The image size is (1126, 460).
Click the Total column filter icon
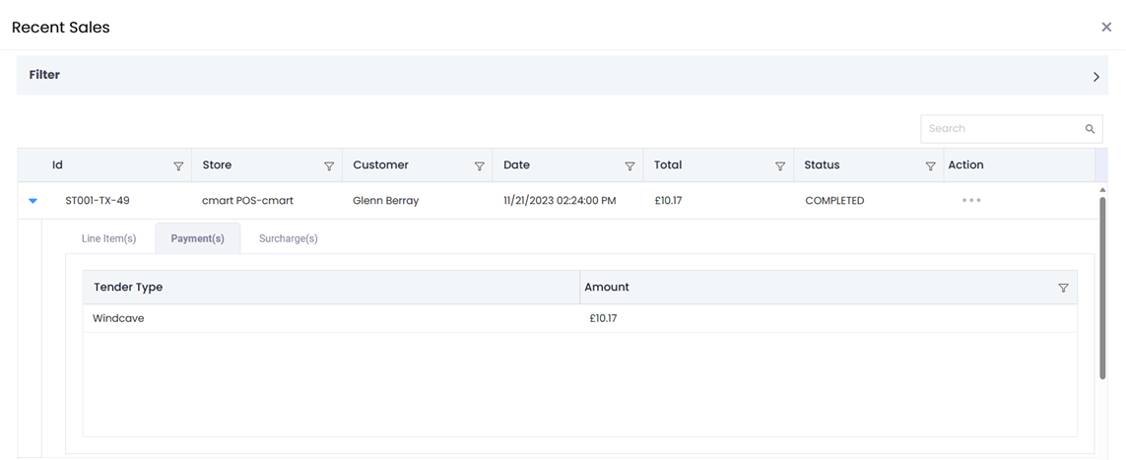click(780, 166)
